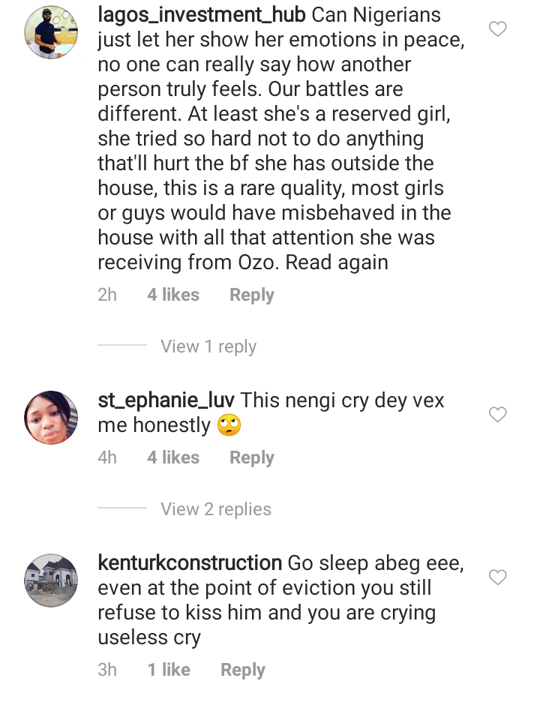The image size is (540, 702).
Task: Open lagos_investment_hub username link
Action: (x=202, y=15)
